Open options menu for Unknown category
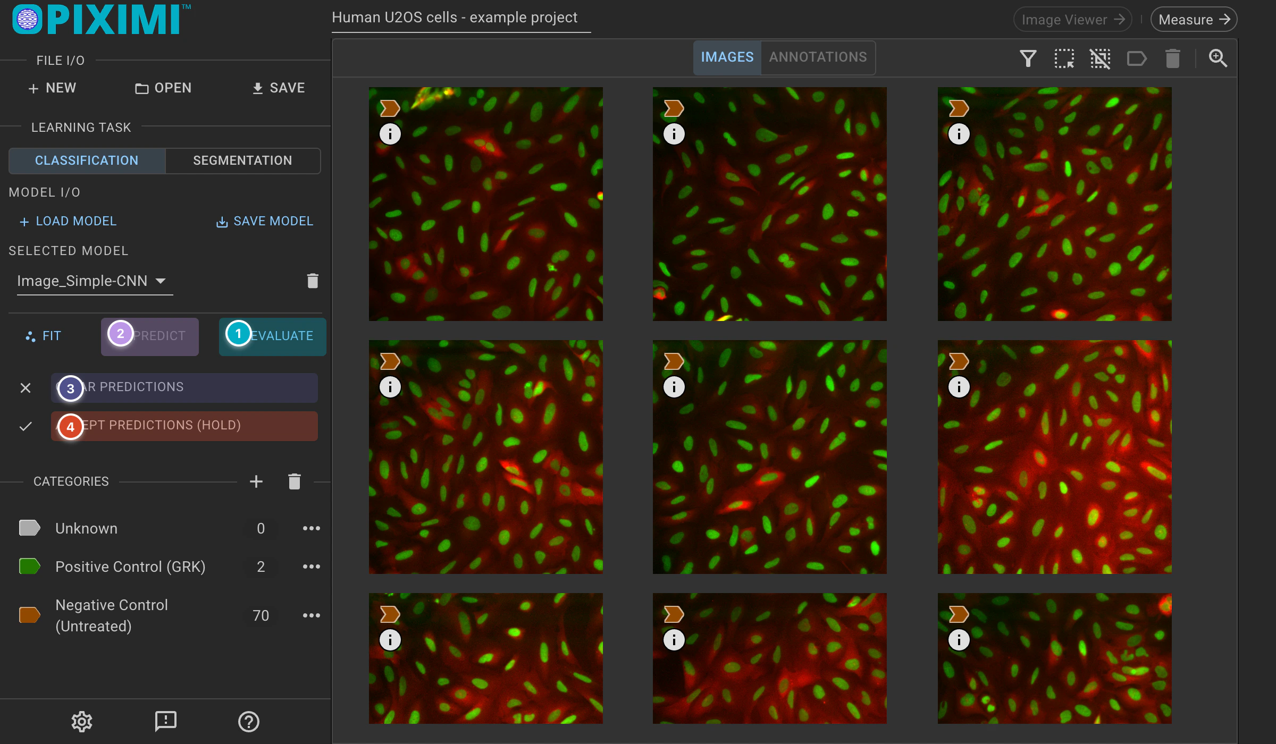This screenshot has height=744, width=1276. (312, 528)
